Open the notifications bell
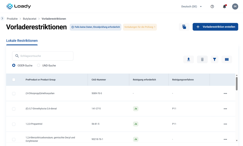Image resolution: width=243 pixels, height=146 pixels. click(225, 6)
